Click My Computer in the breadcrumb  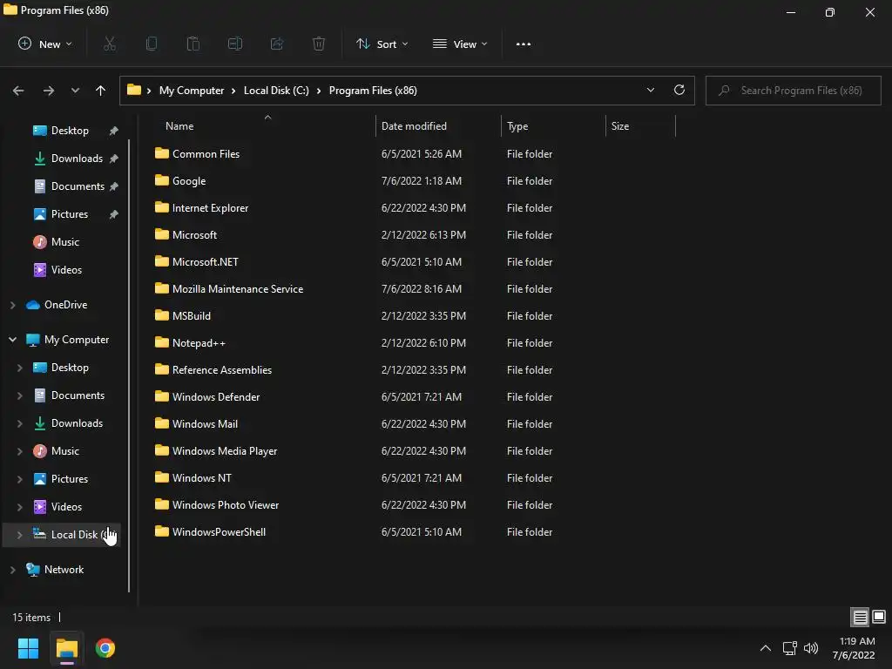(191, 91)
